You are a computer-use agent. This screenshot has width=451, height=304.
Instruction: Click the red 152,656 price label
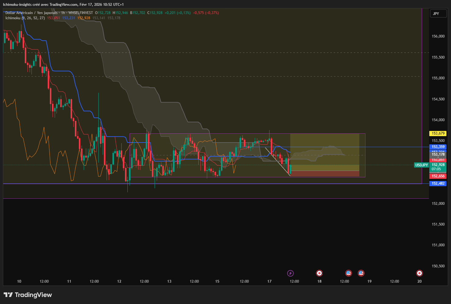[x=438, y=176]
